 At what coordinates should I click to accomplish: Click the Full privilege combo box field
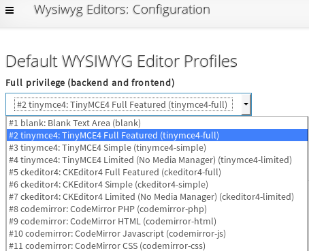(129, 104)
